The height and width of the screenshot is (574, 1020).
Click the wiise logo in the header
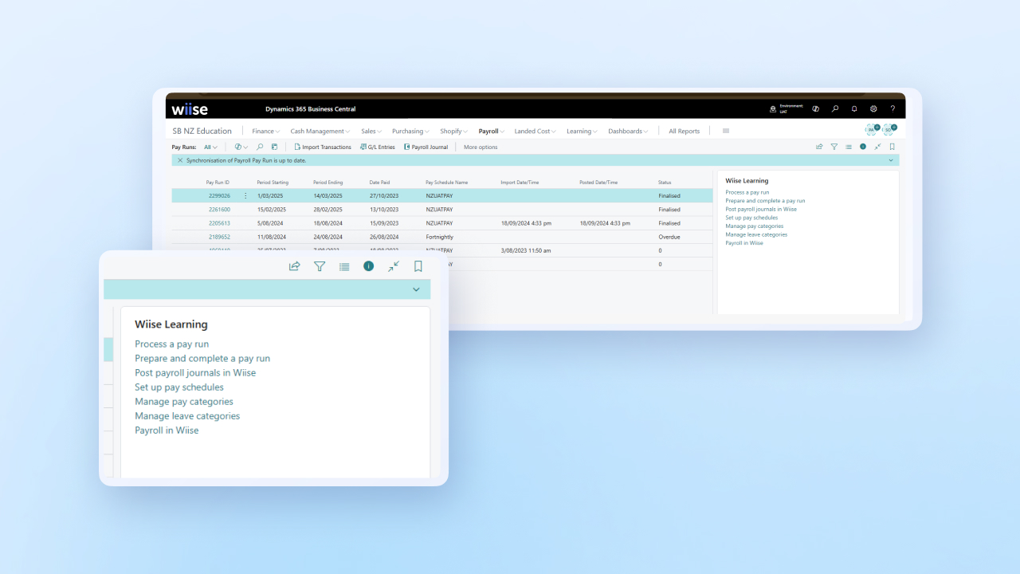point(190,109)
